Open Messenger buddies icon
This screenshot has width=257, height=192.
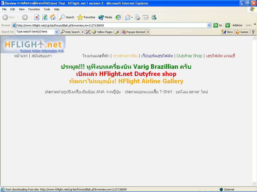click(x=154, y=17)
